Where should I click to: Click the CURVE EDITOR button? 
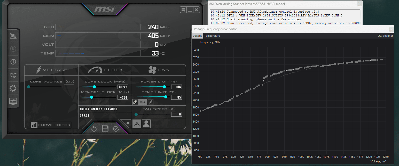(x=51, y=125)
